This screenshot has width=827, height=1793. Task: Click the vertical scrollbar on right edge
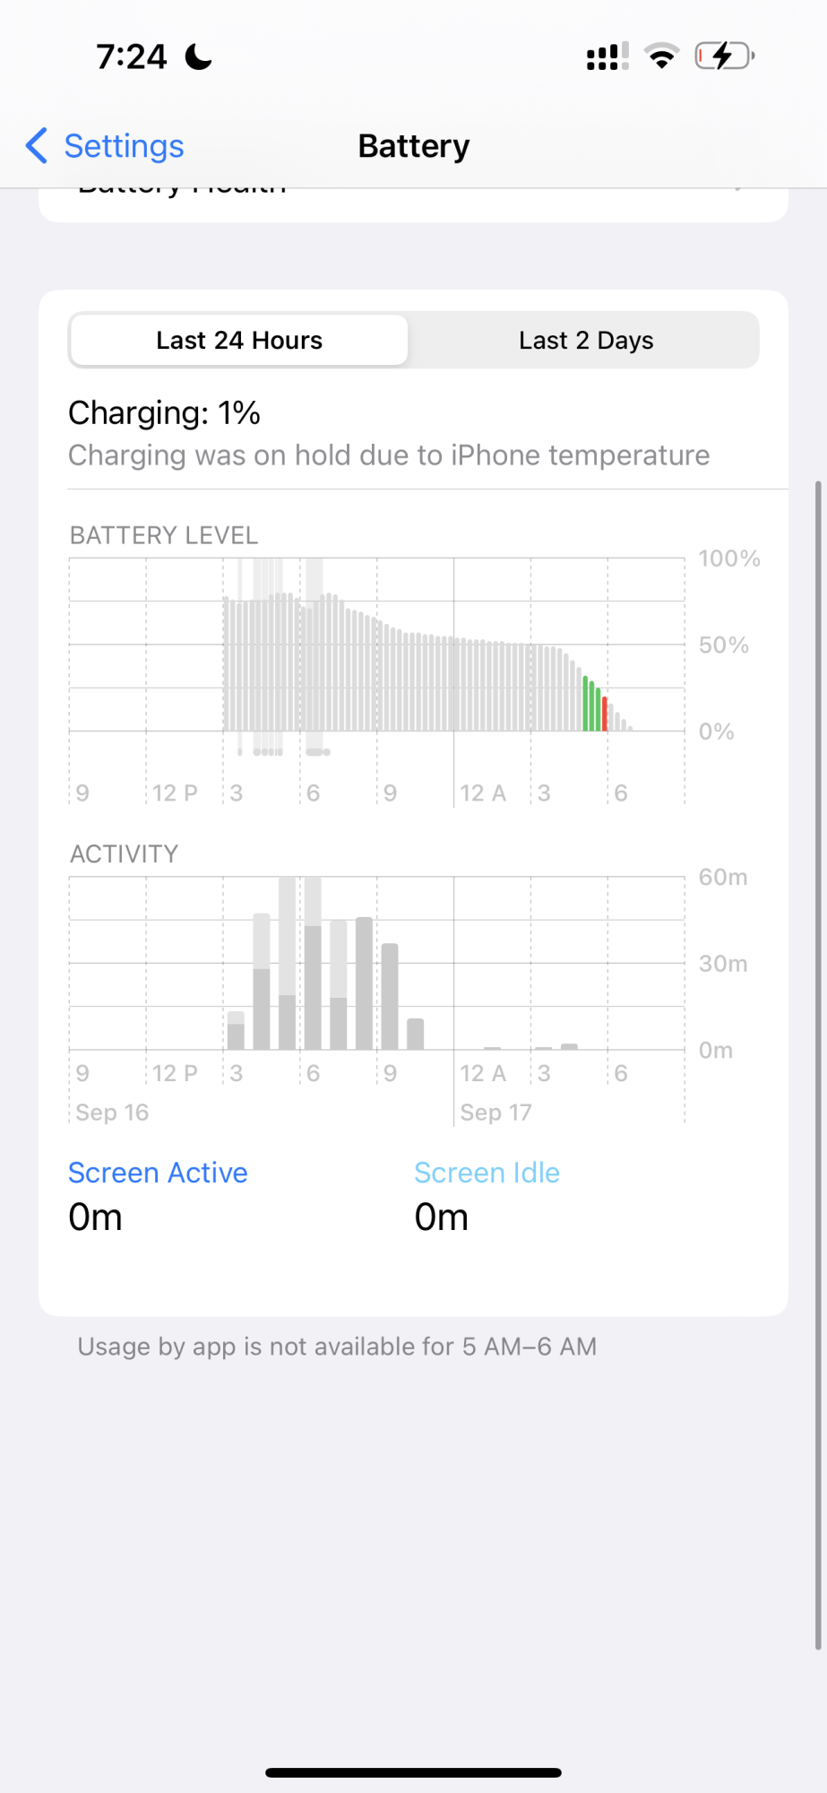817,1065
